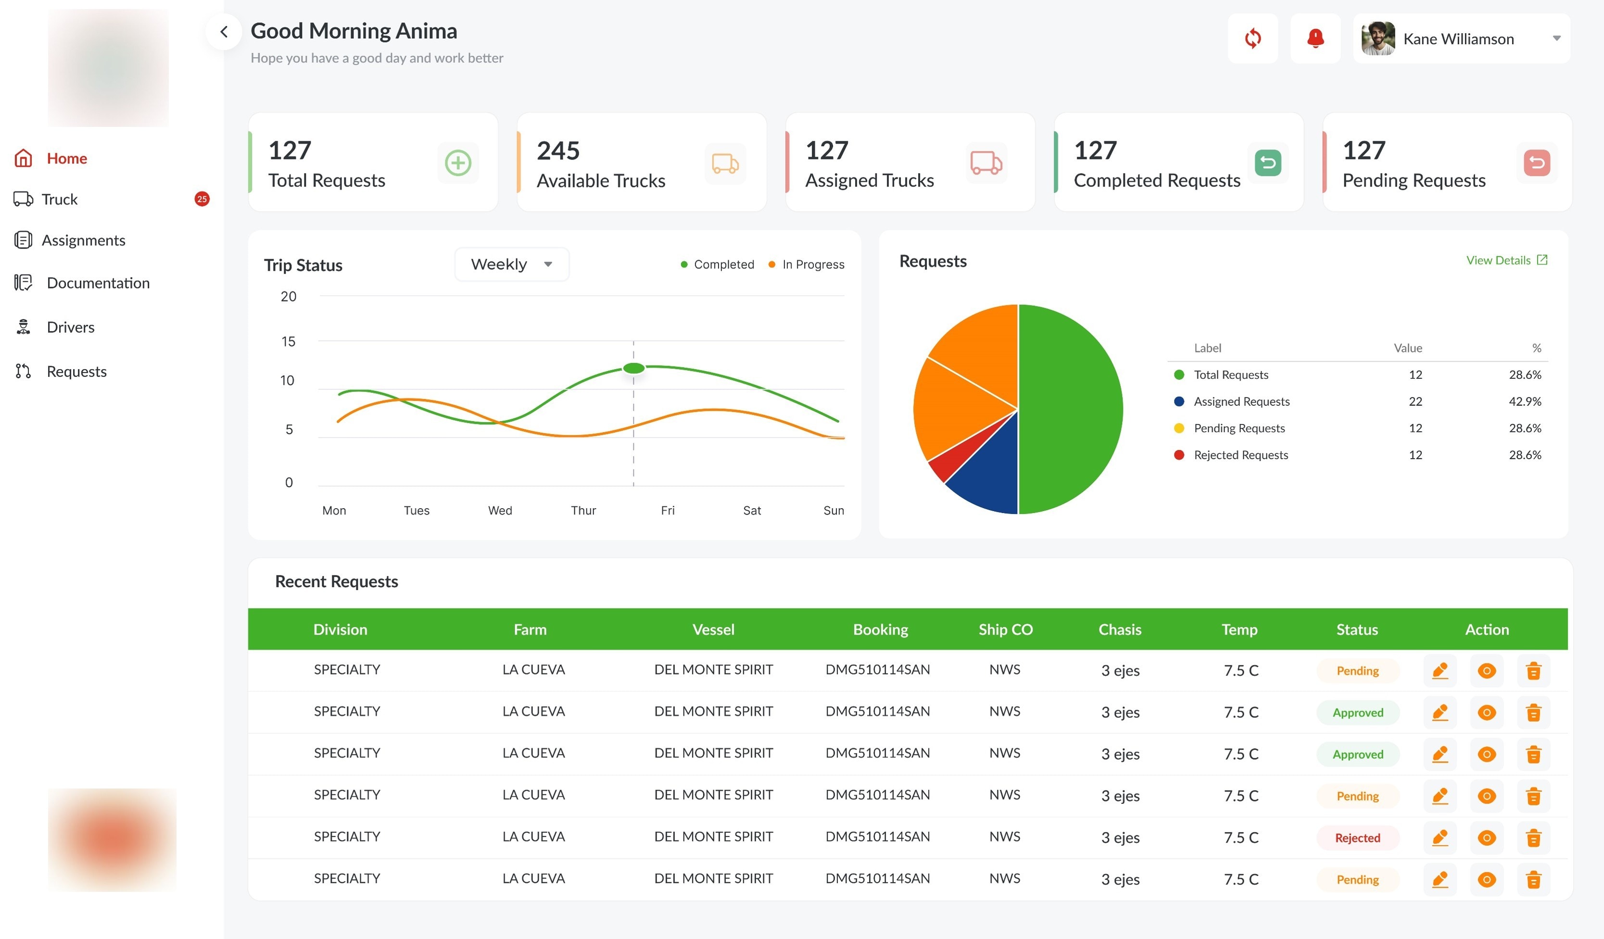Click the Rejected status badge
1604x939 pixels.
[1357, 838]
